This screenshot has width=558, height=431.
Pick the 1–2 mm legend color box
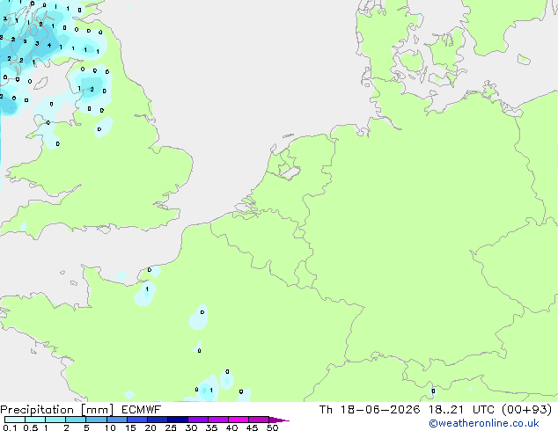(x=55, y=420)
